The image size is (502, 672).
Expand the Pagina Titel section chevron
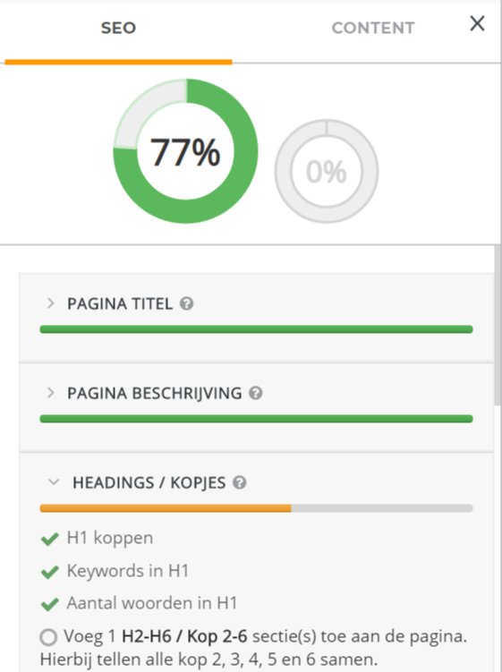point(51,303)
